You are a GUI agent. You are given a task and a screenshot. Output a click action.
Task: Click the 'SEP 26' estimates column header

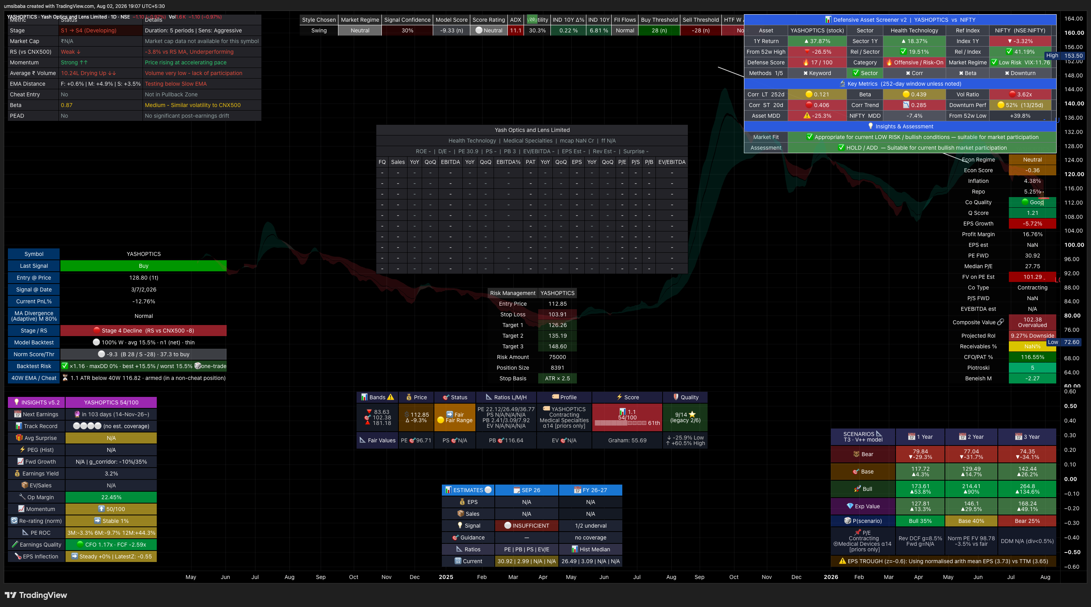coord(526,490)
